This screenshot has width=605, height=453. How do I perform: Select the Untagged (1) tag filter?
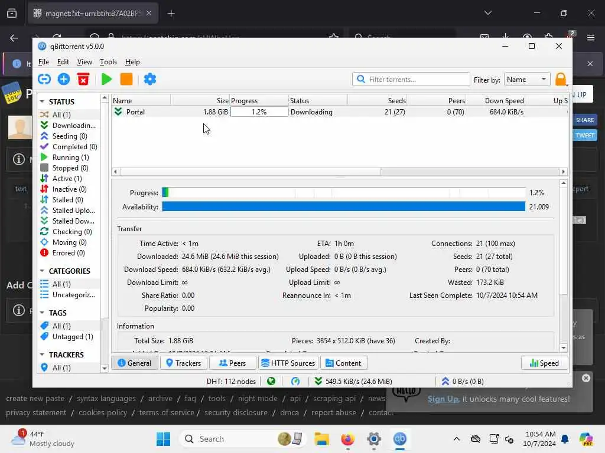coord(69,337)
